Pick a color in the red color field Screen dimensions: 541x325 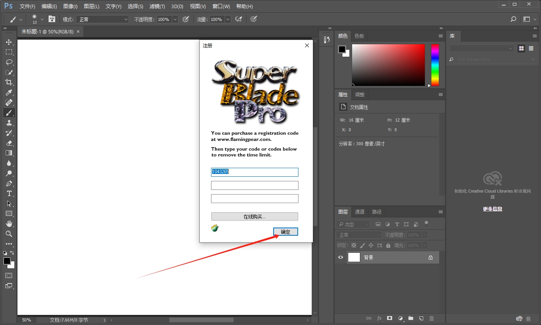[388, 65]
